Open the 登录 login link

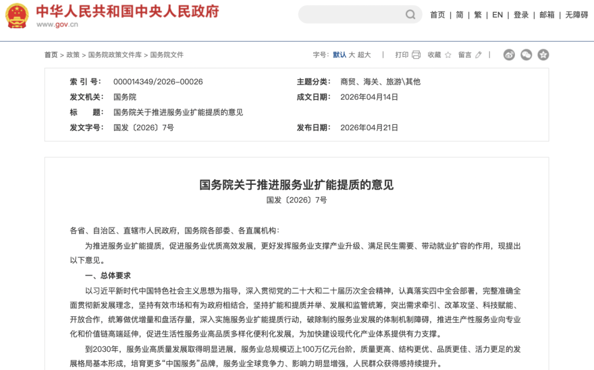521,15
